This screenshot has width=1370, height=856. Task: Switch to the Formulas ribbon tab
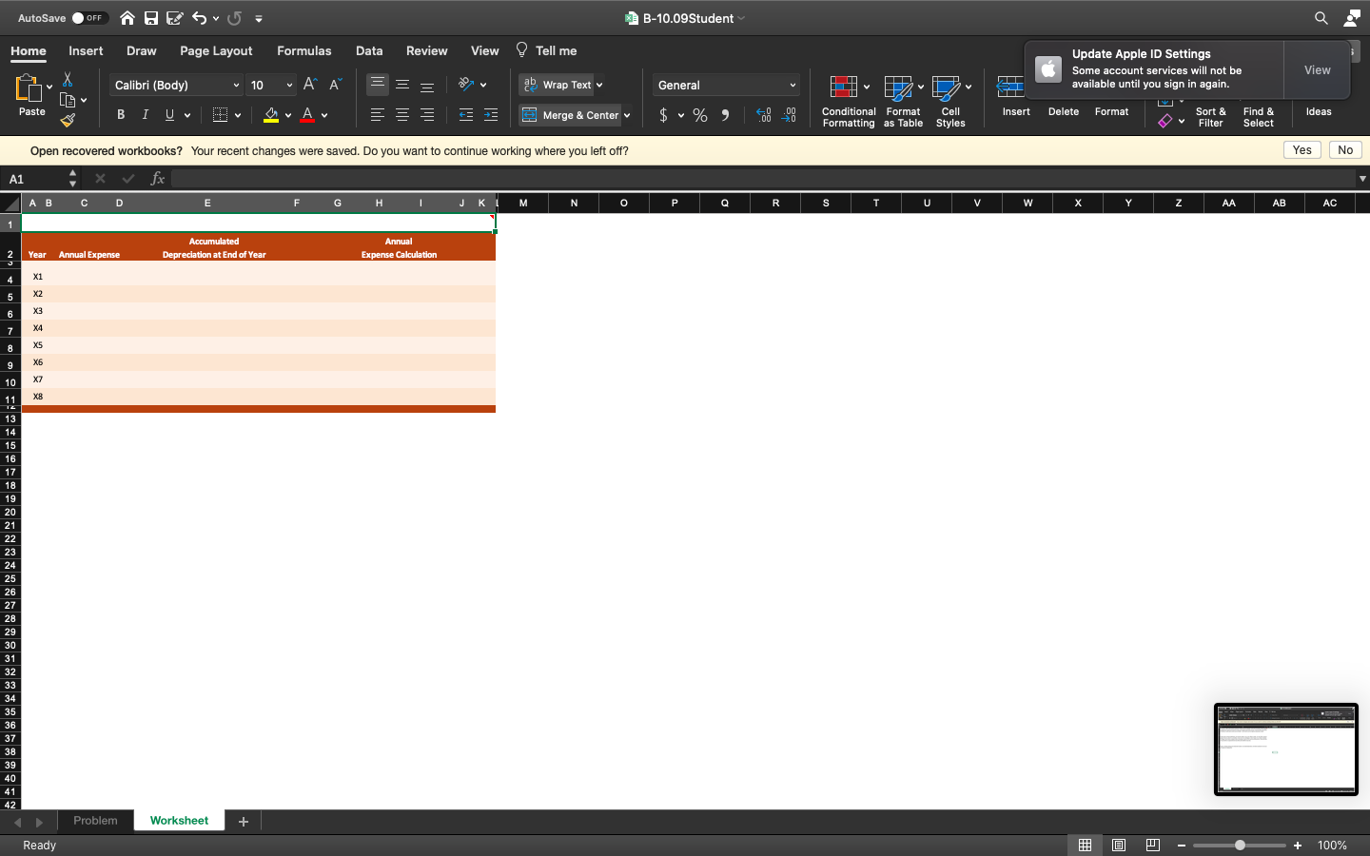pyautogui.click(x=303, y=50)
